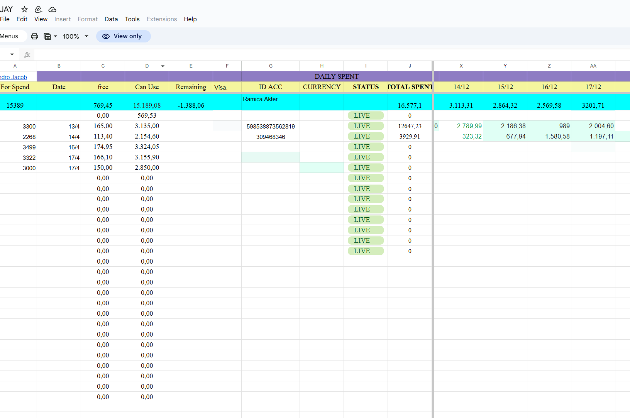Click inside the formula bar field
630x418 pixels.
[332, 55]
